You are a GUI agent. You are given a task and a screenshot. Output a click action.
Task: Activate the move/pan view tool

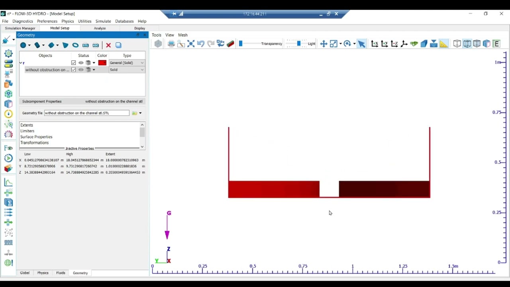pos(324,44)
